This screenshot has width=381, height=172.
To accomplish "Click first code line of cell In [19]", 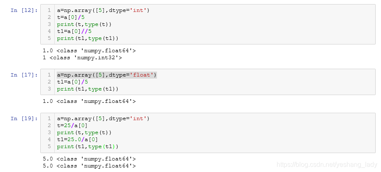I will [104, 119].
